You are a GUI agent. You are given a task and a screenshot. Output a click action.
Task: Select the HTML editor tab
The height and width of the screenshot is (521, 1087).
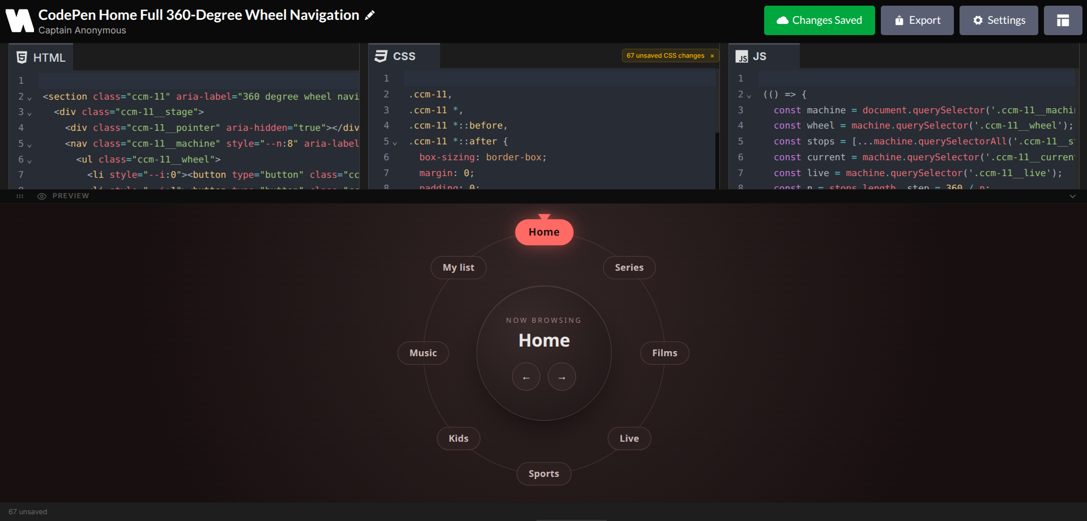[41, 57]
